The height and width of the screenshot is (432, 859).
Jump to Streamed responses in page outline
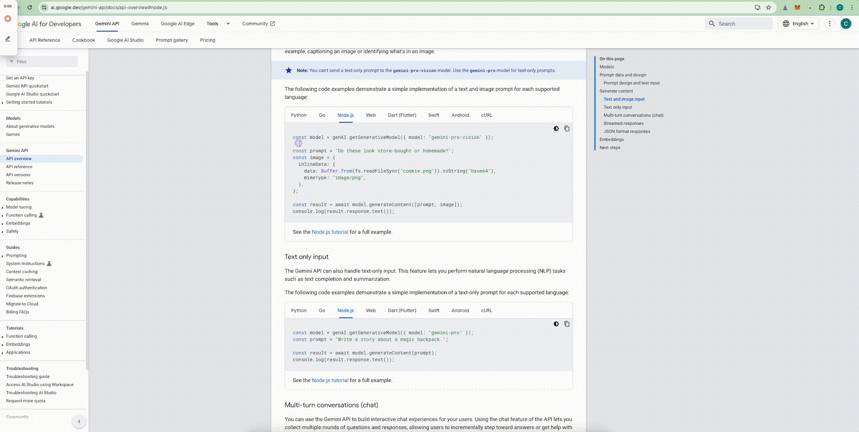pos(623,123)
